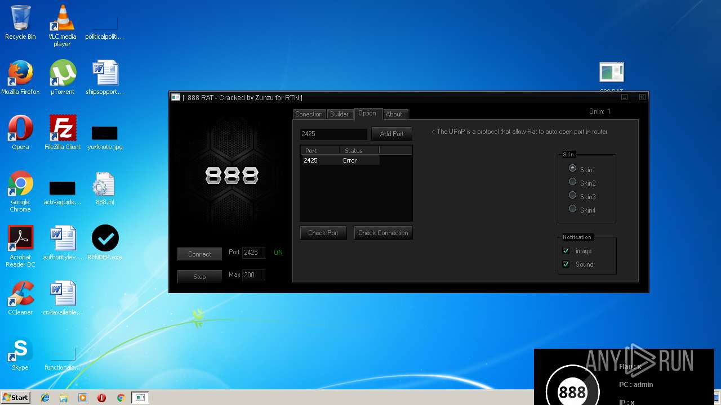Launch µTorrent desktop shortcut
This screenshot has width=721, height=405.
pos(63,78)
